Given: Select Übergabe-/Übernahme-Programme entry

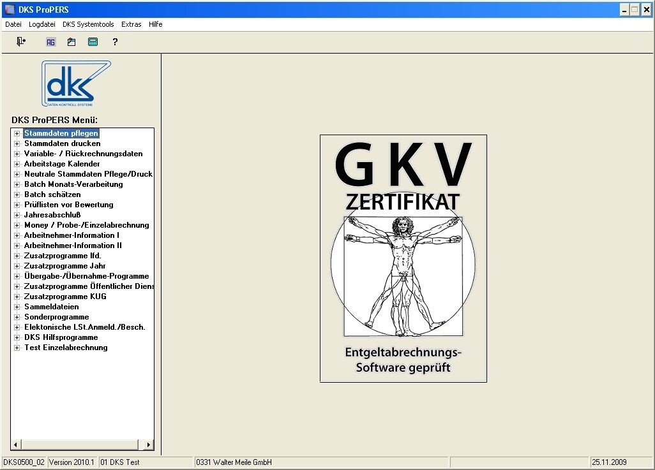Looking at the screenshot, I should point(86,276).
